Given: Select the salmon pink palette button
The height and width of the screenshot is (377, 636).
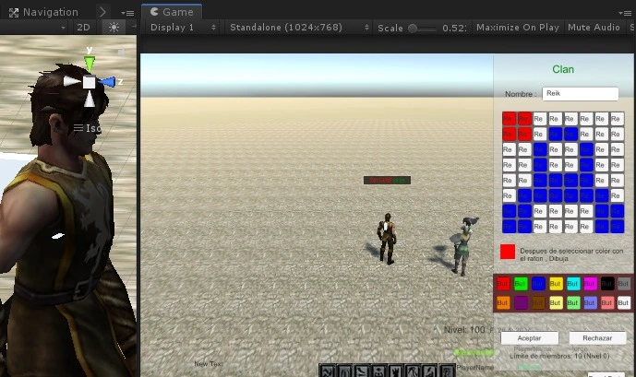Looking at the screenshot, I should (x=606, y=302).
